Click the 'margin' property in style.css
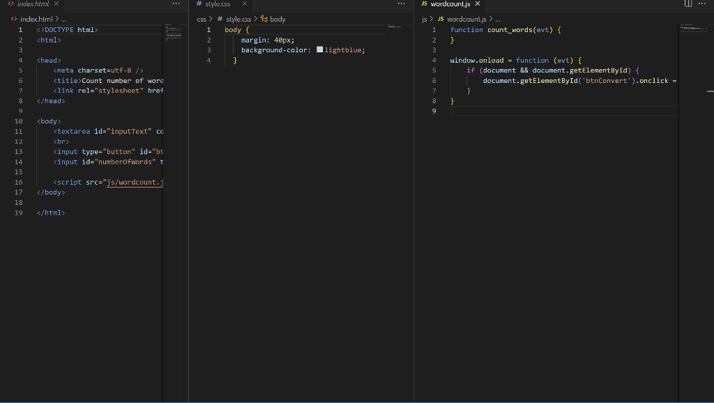The height and width of the screenshot is (403, 714). tap(254, 40)
